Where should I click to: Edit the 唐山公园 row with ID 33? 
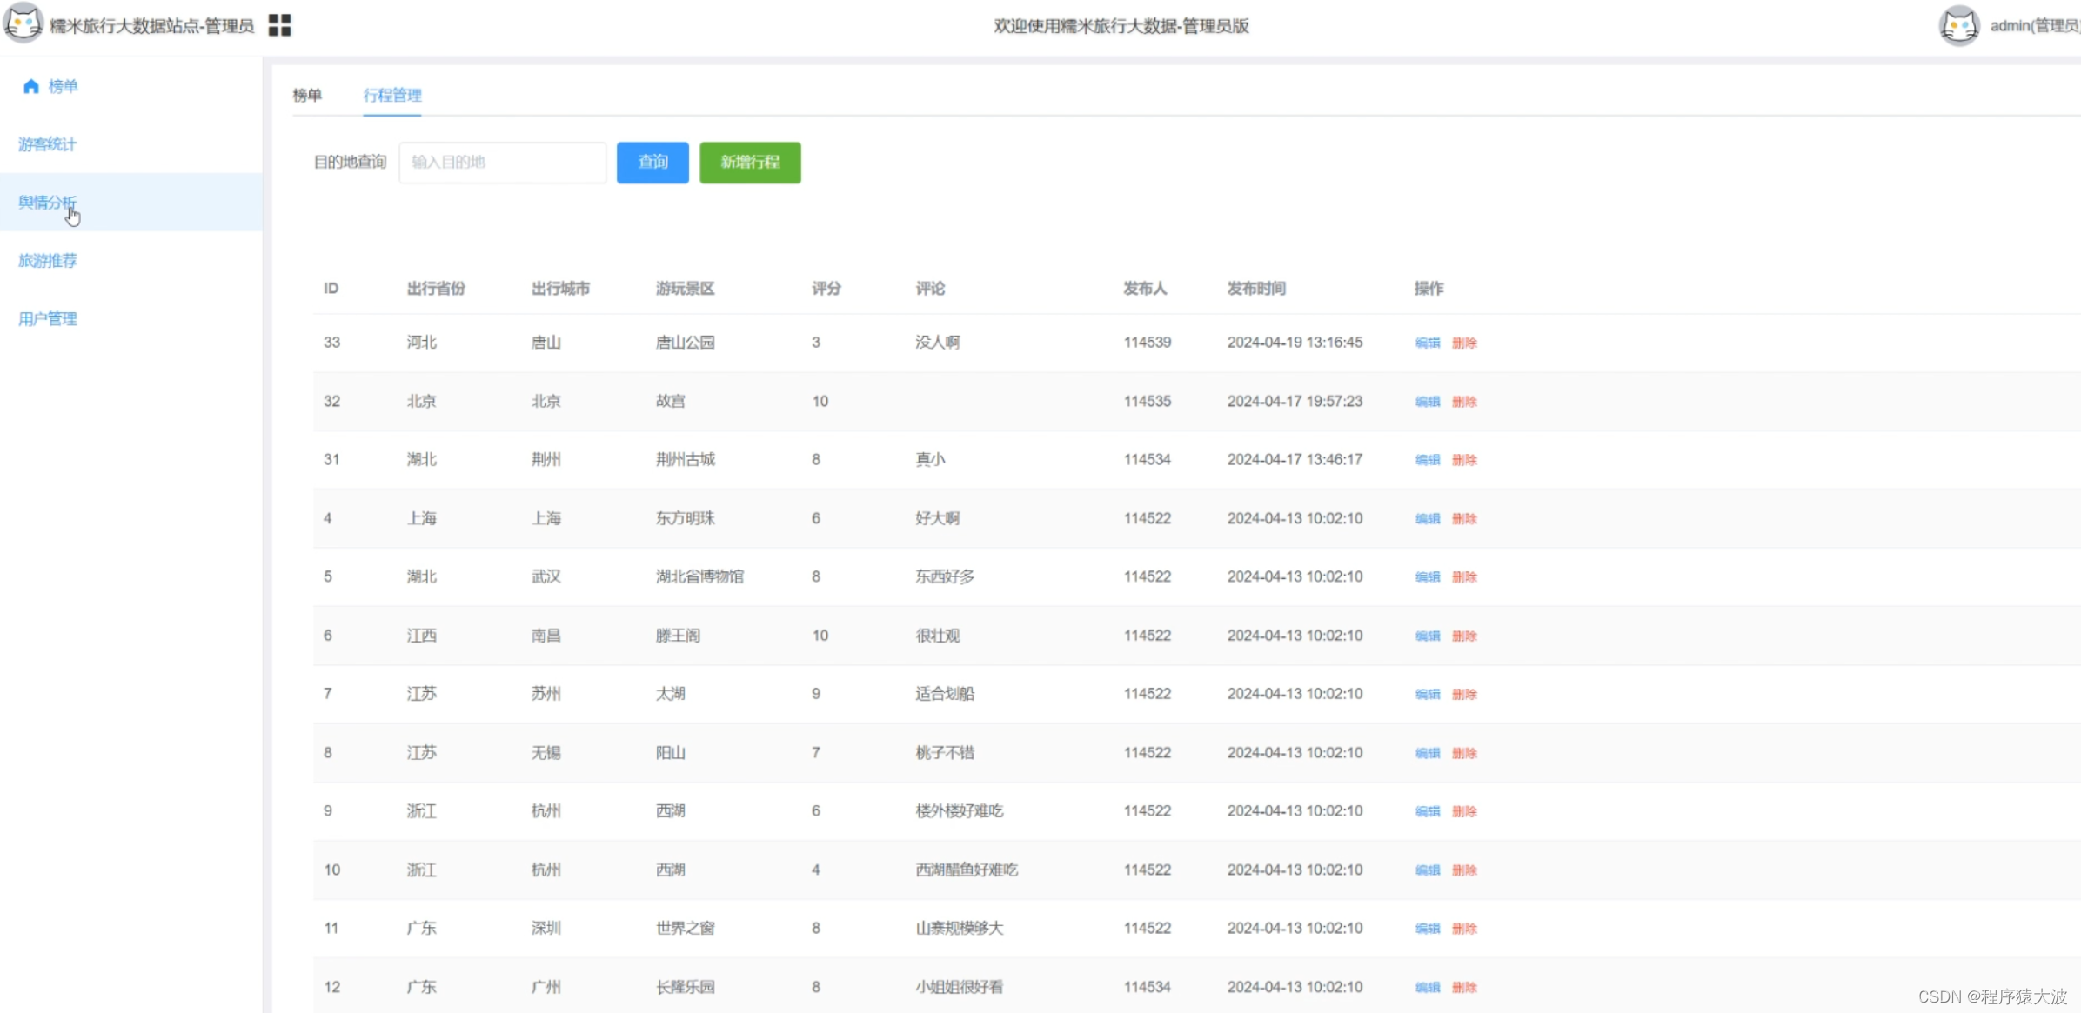pos(1427,343)
